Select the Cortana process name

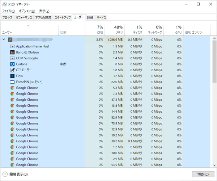point(22,64)
